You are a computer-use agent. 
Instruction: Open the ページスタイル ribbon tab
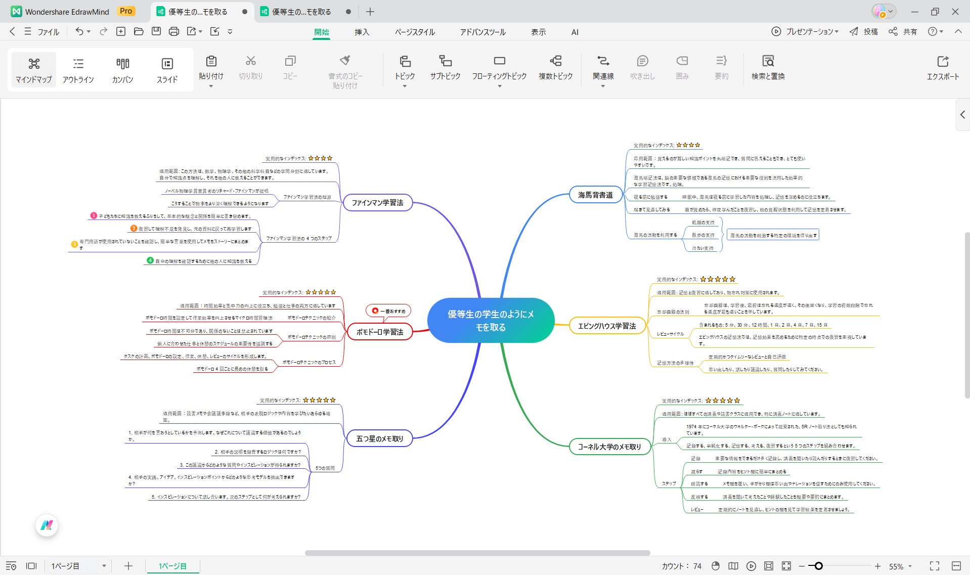415,32
